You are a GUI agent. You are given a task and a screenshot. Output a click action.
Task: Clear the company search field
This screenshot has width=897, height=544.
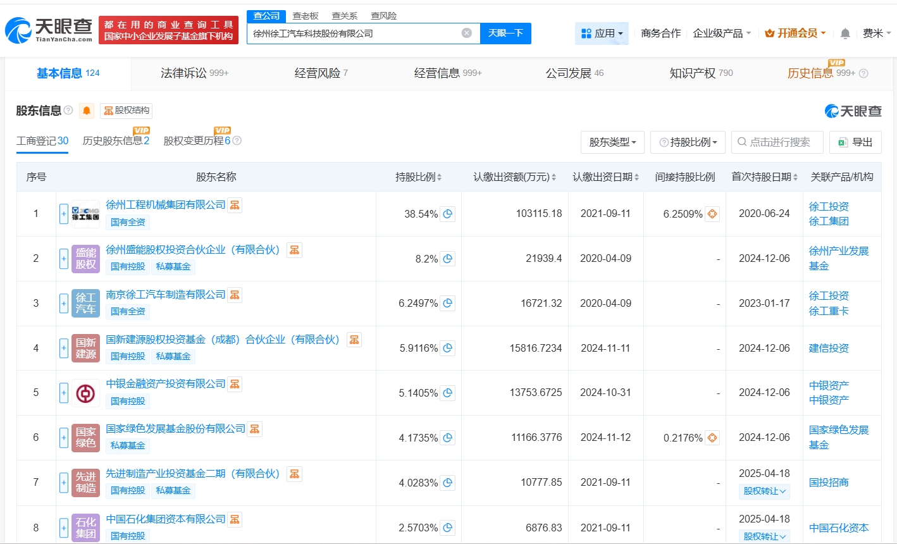(x=467, y=33)
